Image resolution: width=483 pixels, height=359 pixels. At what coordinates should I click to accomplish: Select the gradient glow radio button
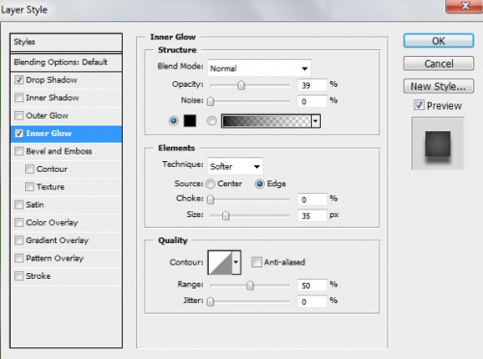212,121
